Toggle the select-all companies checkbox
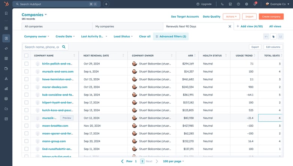293x166 pixels. tap(26, 55)
